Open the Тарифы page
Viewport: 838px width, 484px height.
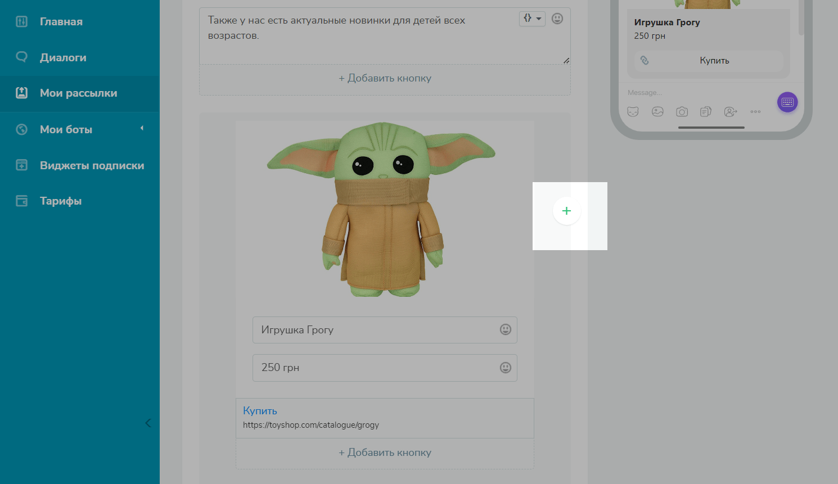(61, 201)
